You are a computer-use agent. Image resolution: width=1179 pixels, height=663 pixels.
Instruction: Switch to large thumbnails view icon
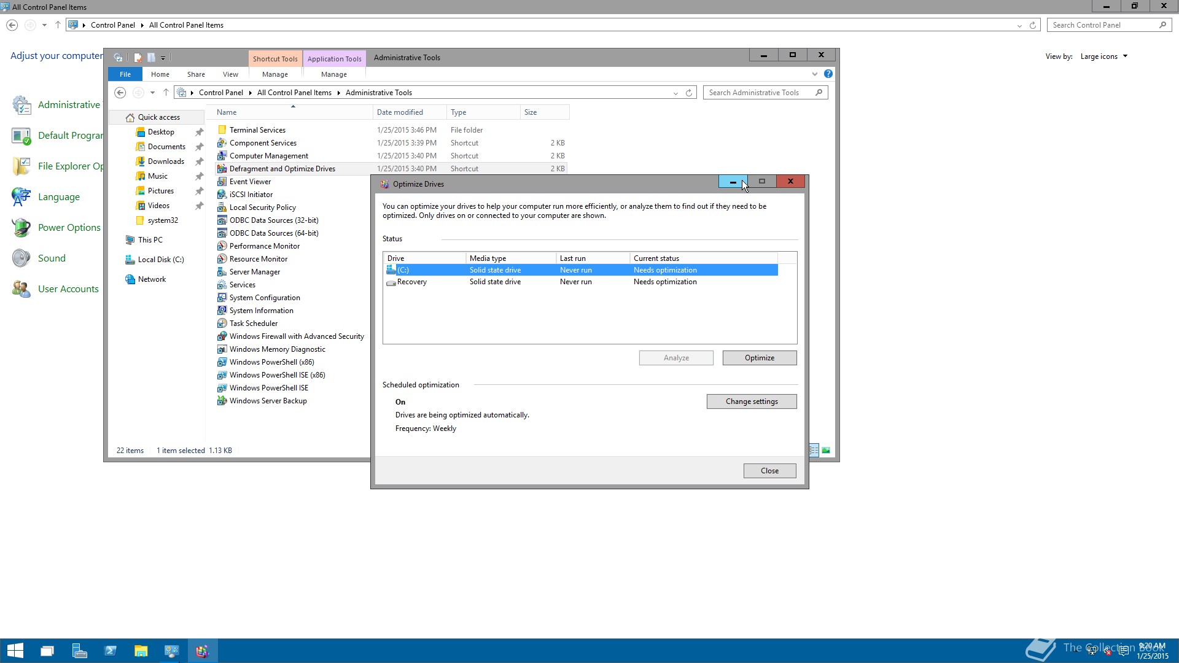tap(826, 451)
